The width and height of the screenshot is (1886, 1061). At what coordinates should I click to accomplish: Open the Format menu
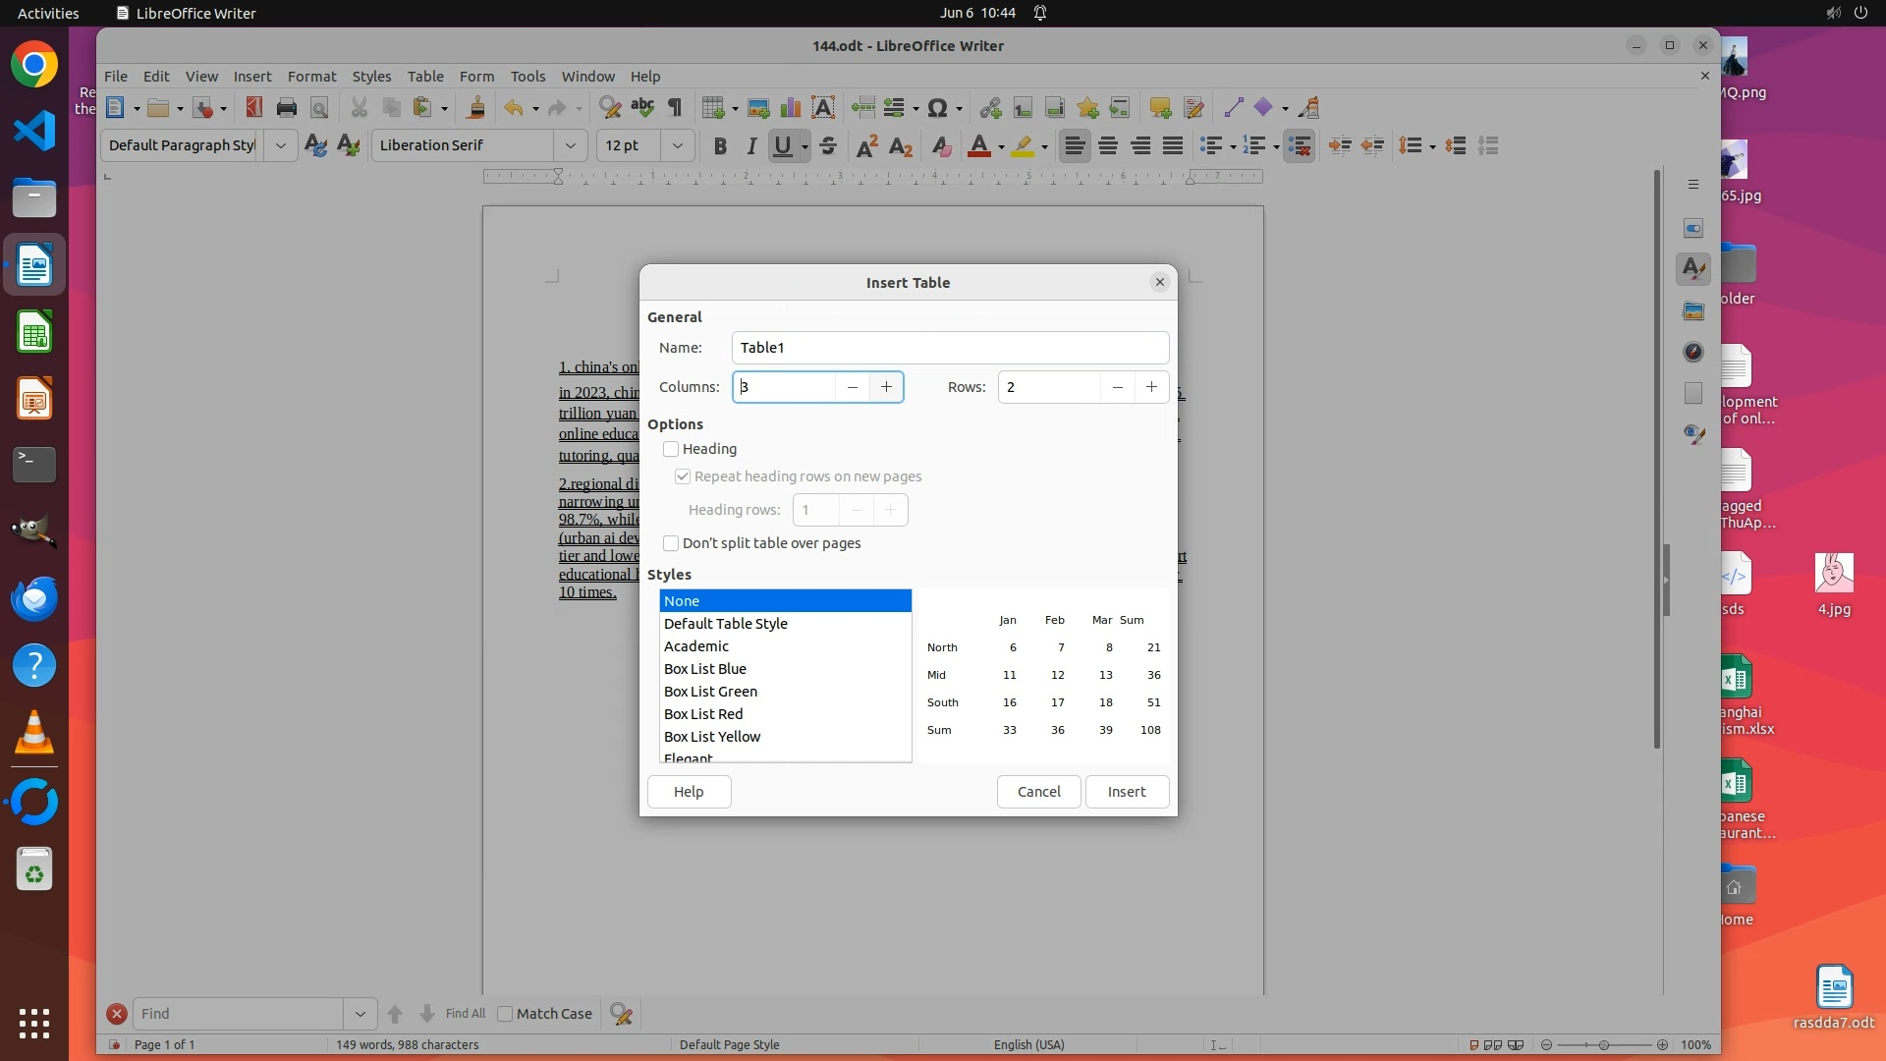point(311,77)
